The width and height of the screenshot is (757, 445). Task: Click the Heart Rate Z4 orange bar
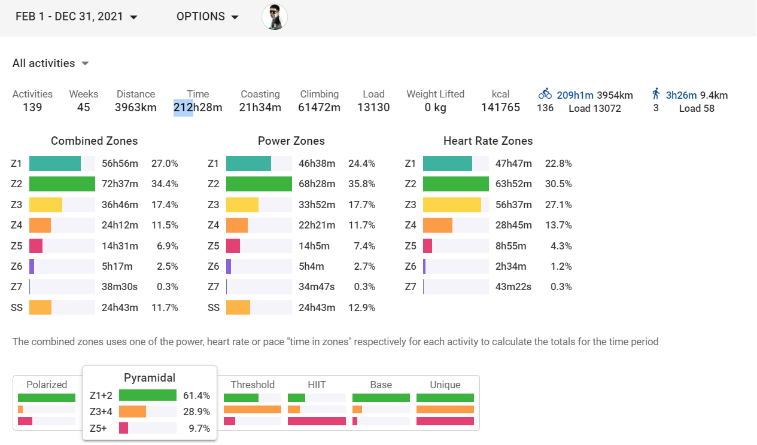tap(437, 225)
